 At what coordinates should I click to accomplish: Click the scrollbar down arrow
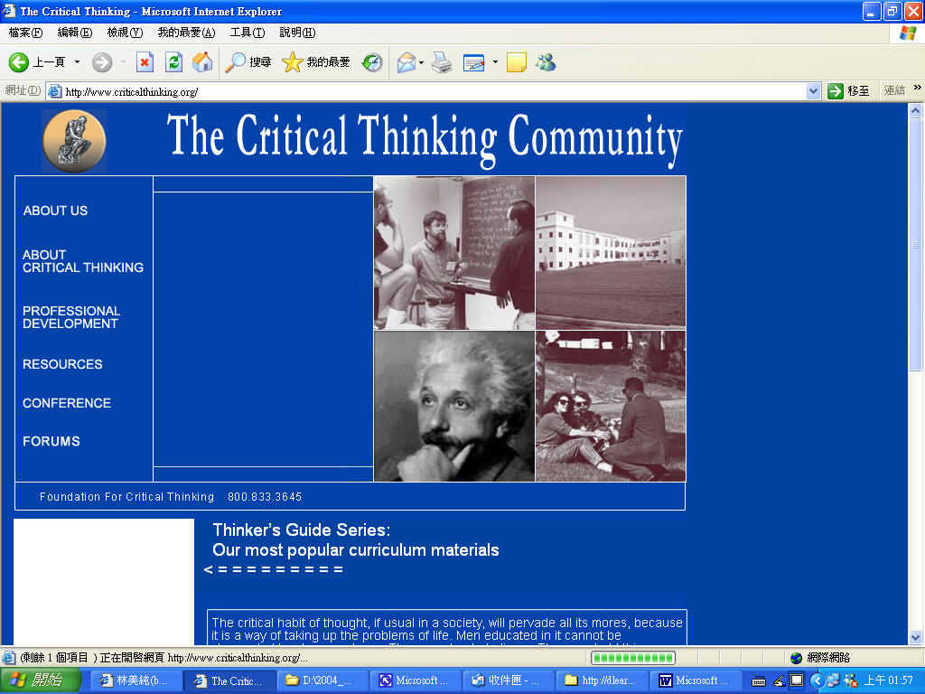tap(916, 637)
